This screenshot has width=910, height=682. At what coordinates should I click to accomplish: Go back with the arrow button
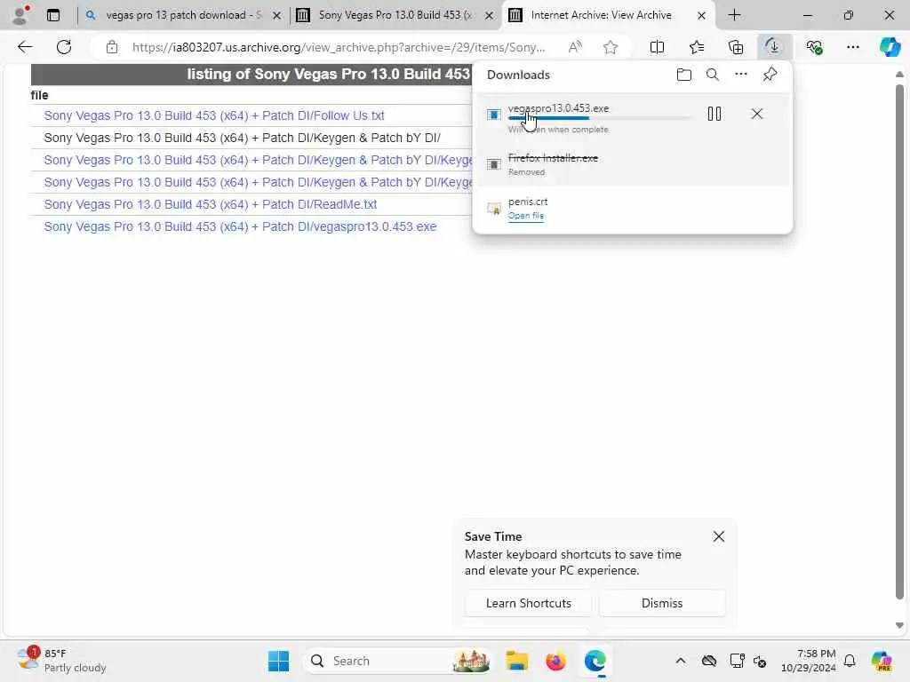tap(25, 47)
